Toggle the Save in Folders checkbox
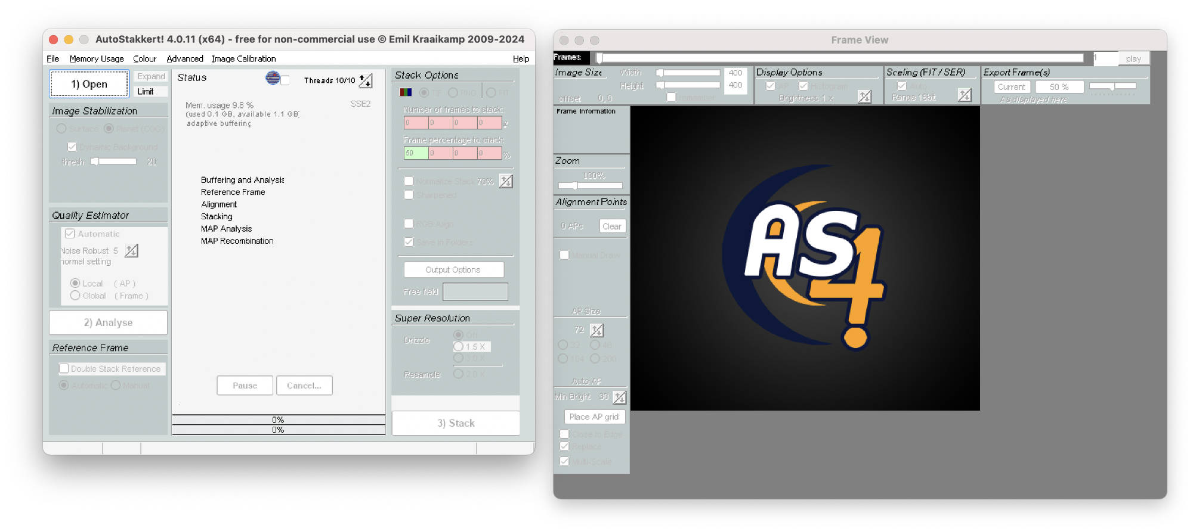Viewport: 1193px width, 531px height. (409, 242)
